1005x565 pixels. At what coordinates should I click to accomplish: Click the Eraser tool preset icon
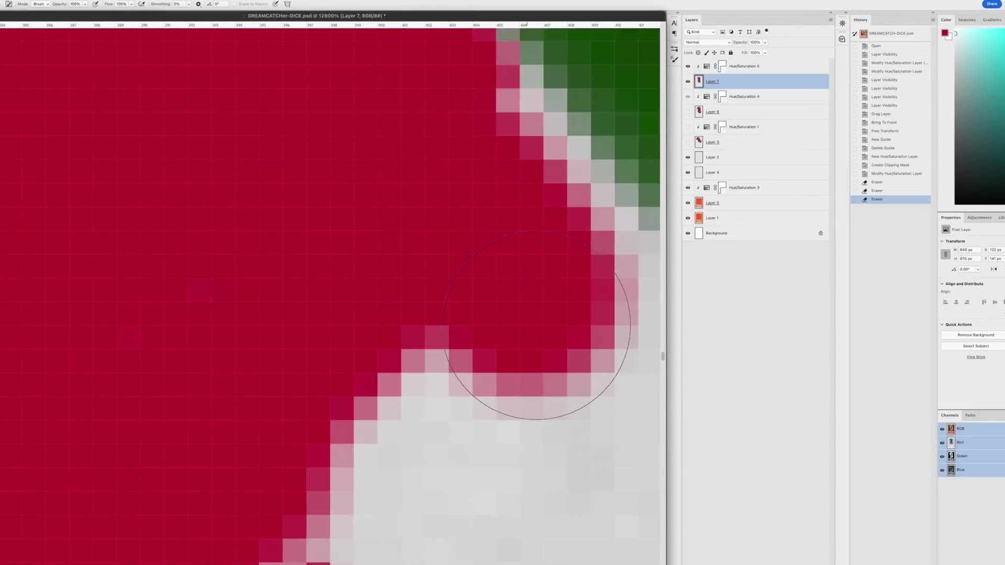9,4
